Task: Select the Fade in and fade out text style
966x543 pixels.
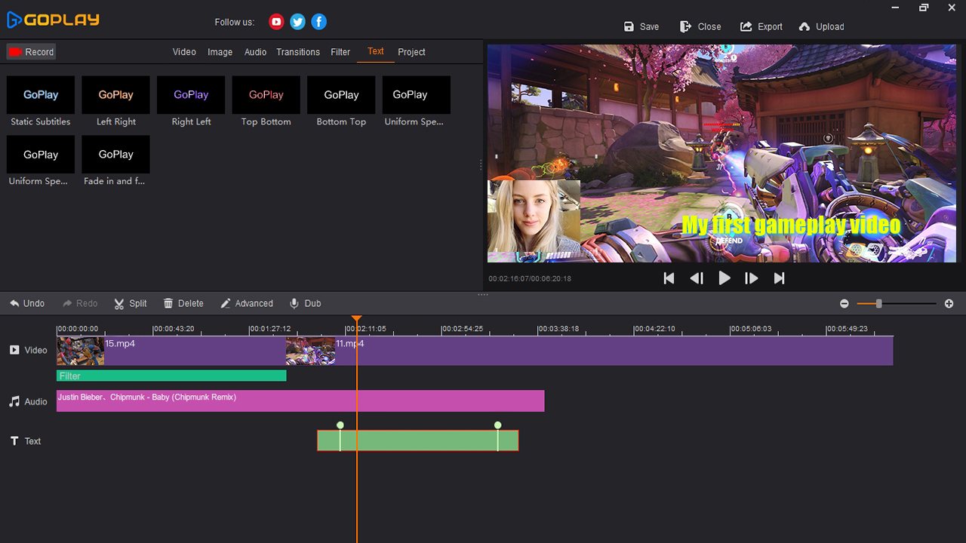Action: [115, 155]
